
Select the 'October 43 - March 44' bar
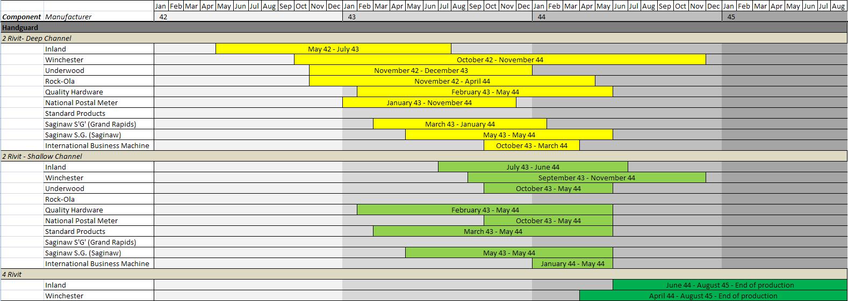pyautogui.click(x=531, y=145)
